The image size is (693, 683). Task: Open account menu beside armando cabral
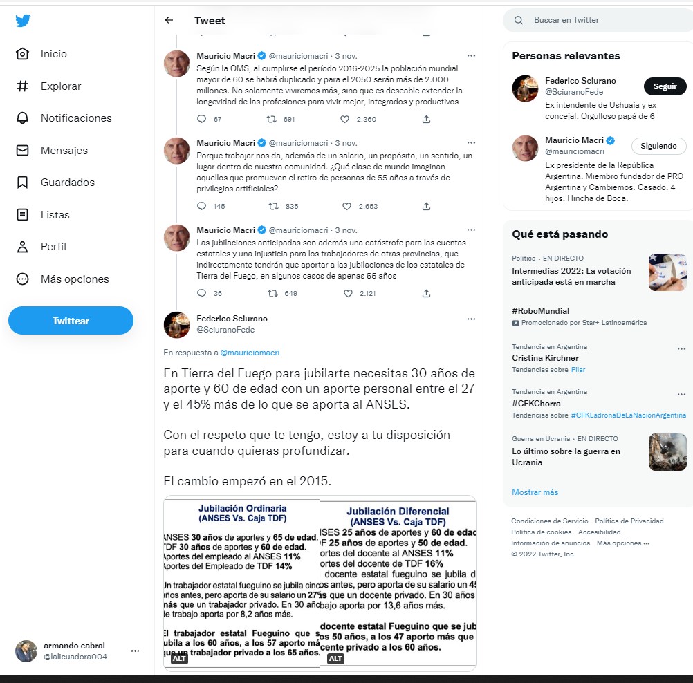[x=136, y=651]
